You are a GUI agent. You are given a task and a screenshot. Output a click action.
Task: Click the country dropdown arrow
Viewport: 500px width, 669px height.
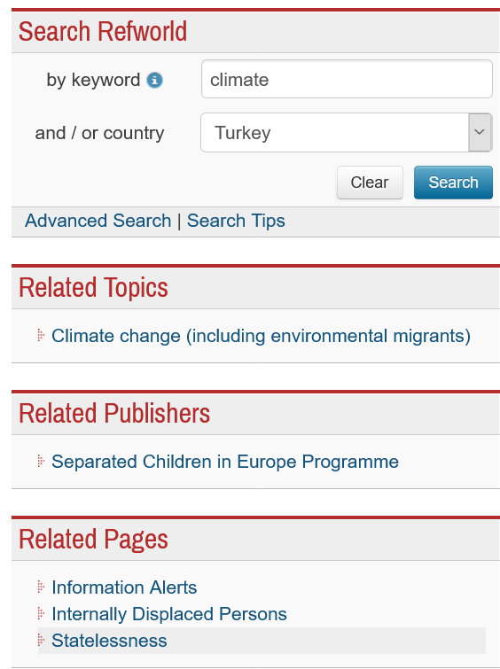pyautogui.click(x=480, y=133)
